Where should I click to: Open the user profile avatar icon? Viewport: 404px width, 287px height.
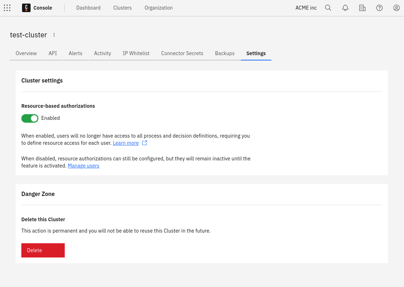(x=396, y=8)
